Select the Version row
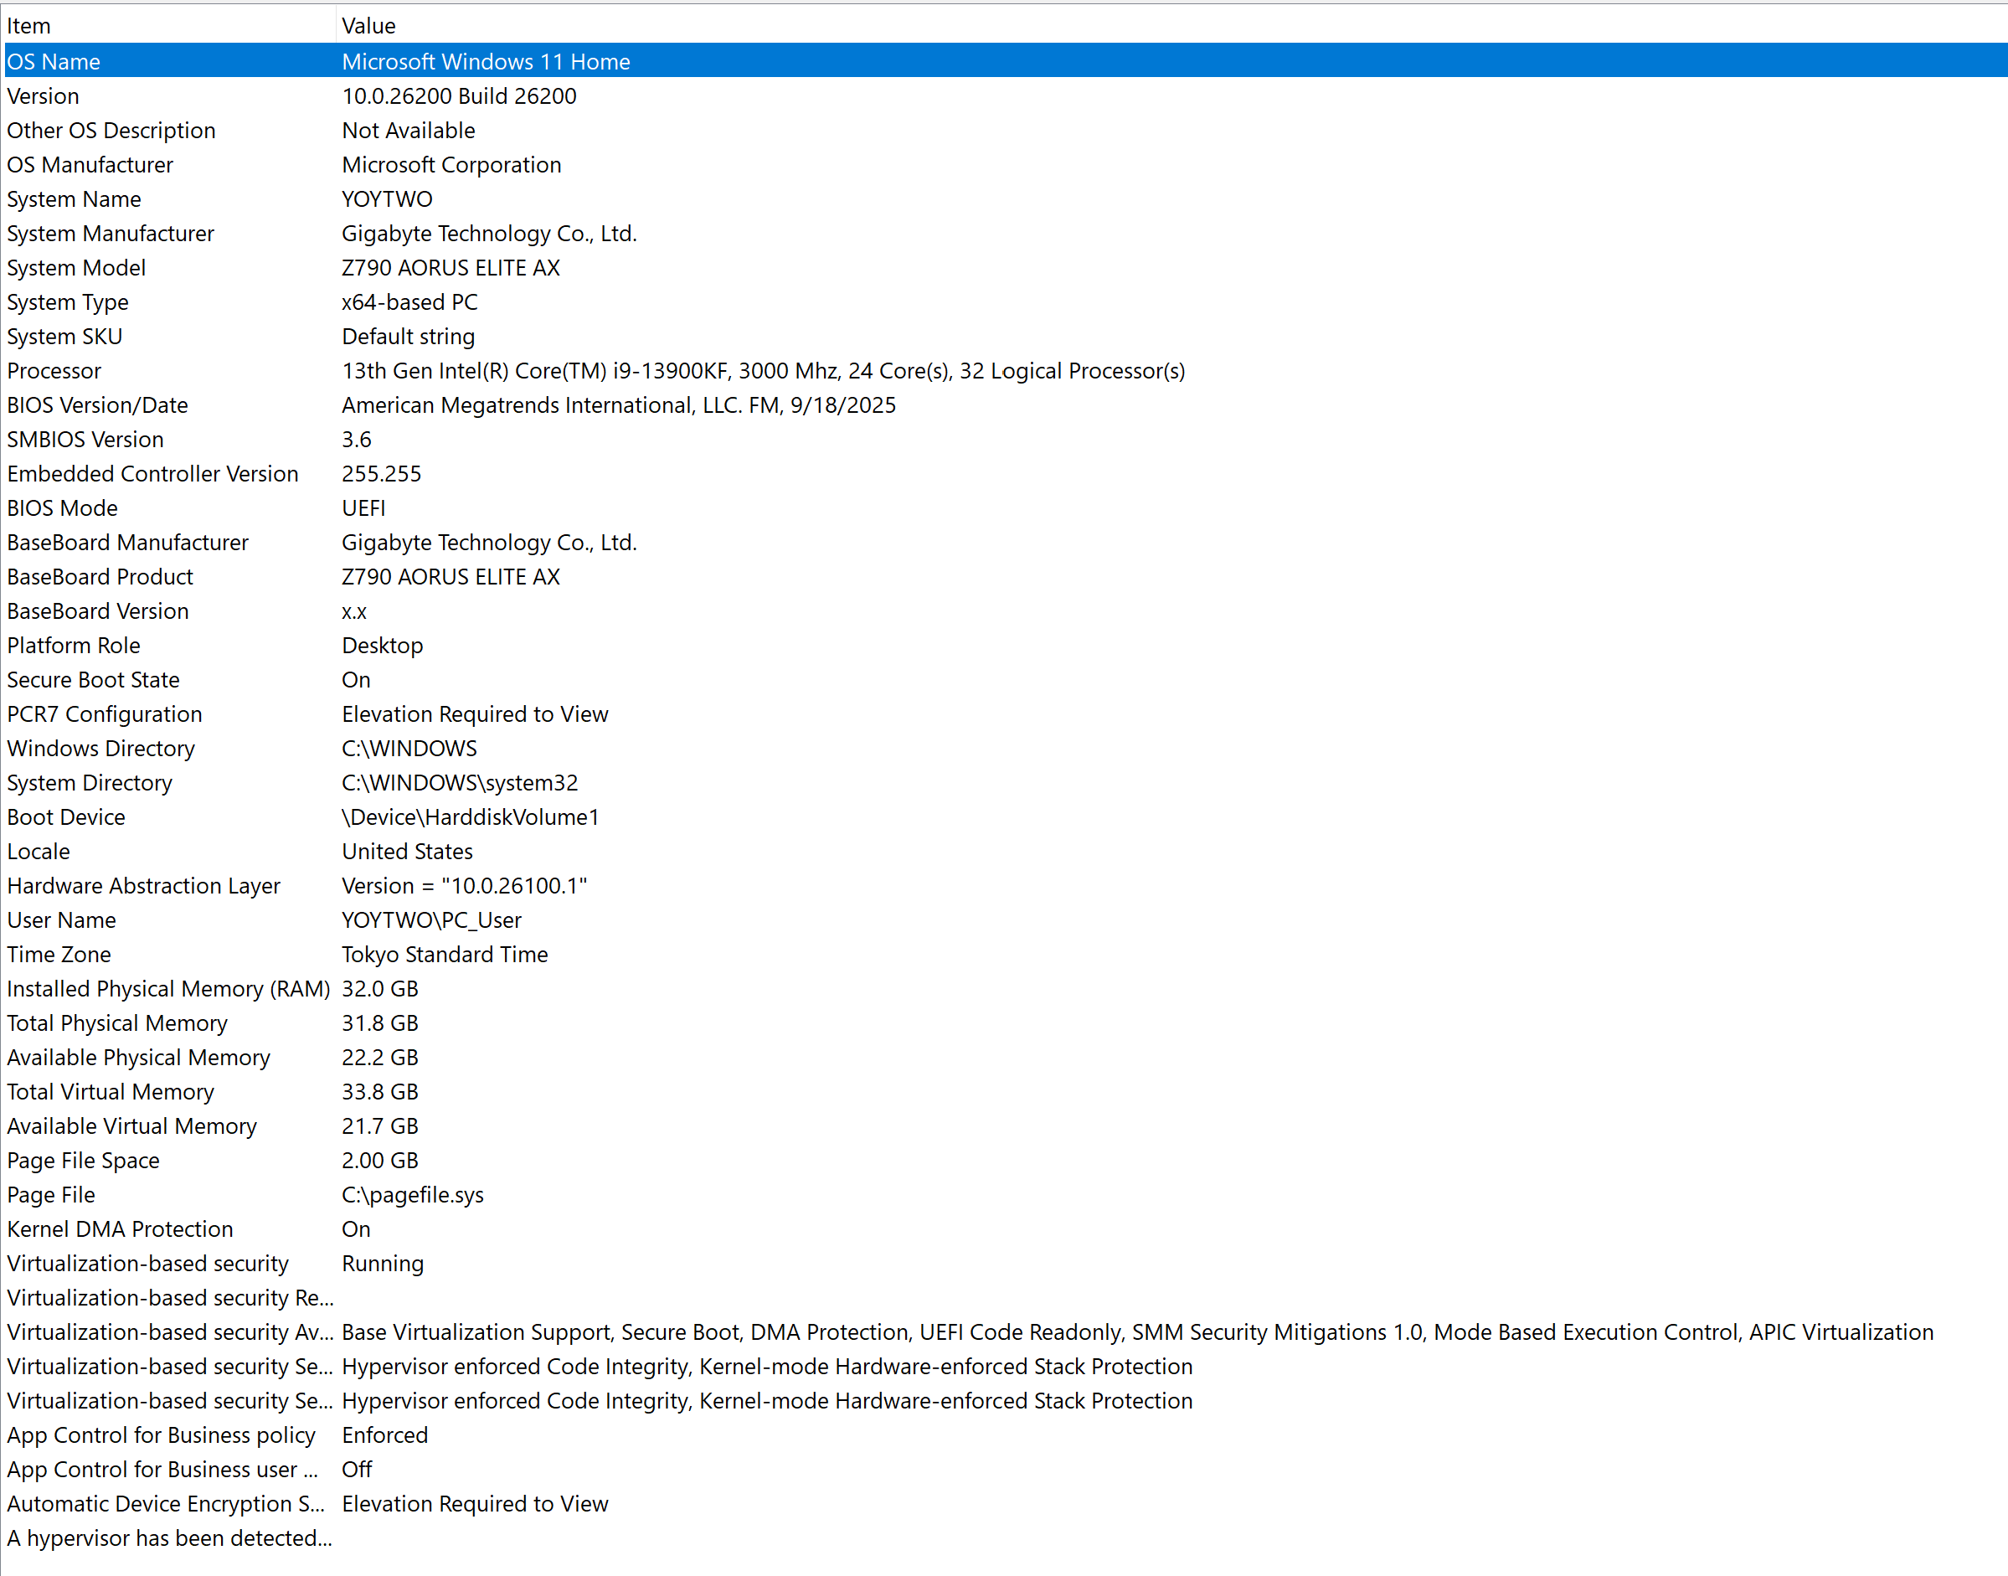 coord(44,96)
